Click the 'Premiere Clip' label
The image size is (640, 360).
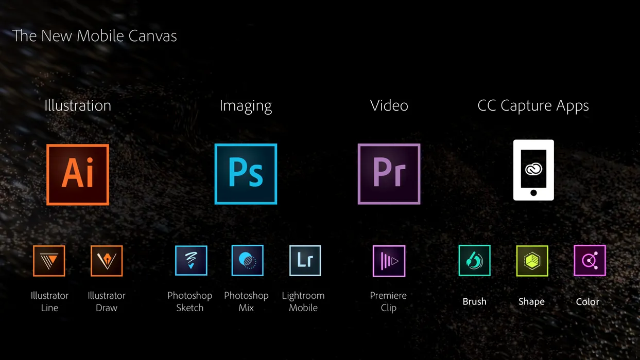click(x=388, y=301)
